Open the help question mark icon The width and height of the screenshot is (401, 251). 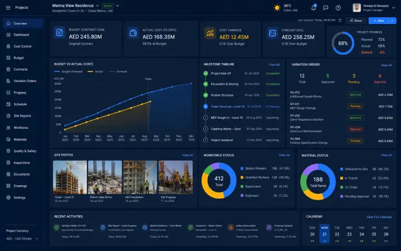[338, 8]
